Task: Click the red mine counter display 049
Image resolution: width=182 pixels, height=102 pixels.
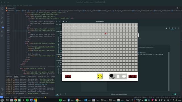Action: (68, 76)
